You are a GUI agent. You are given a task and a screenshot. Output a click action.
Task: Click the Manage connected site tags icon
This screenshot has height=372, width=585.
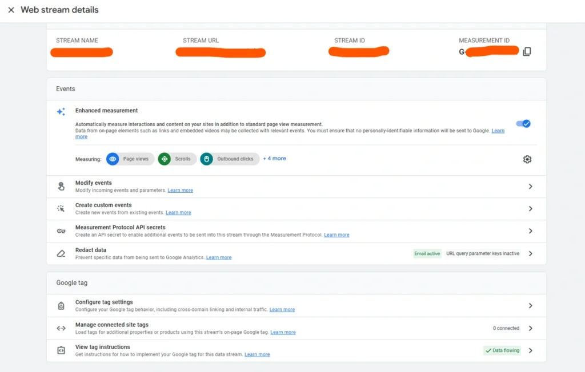pyautogui.click(x=61, y=329)
